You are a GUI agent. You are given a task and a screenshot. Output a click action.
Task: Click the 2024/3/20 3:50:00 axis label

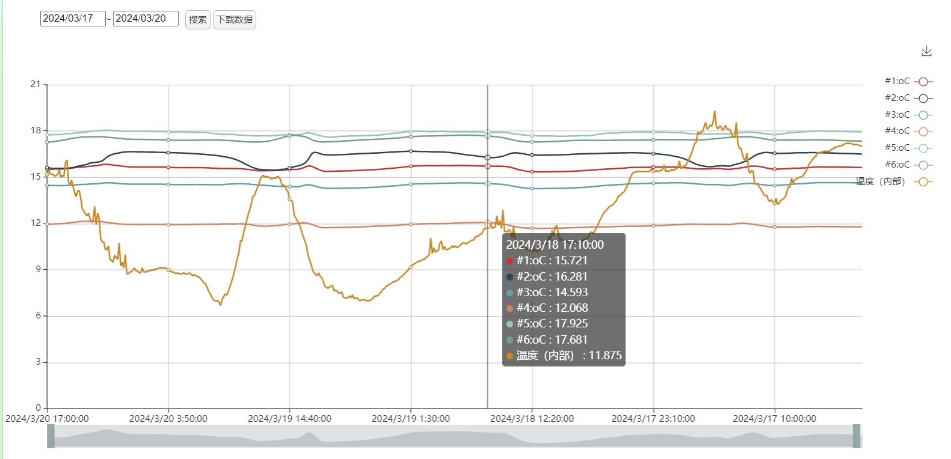tap(168, 419)
